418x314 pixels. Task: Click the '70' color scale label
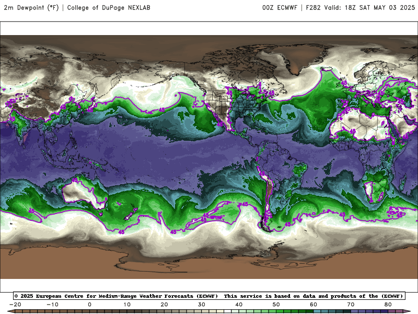[x=351, y=305]
